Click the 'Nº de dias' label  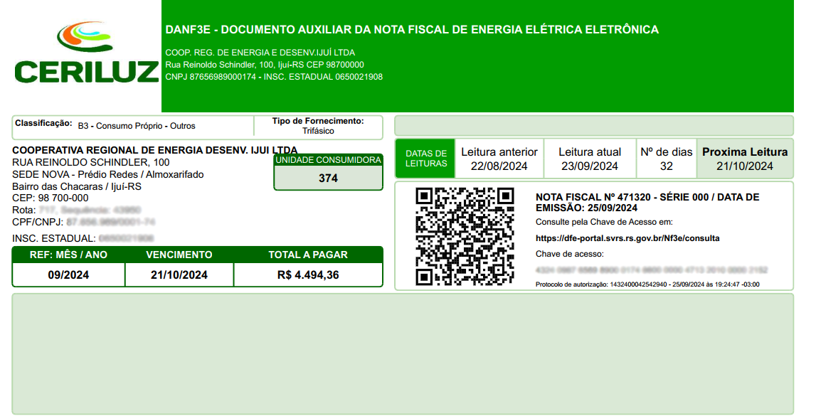point(666,152)
